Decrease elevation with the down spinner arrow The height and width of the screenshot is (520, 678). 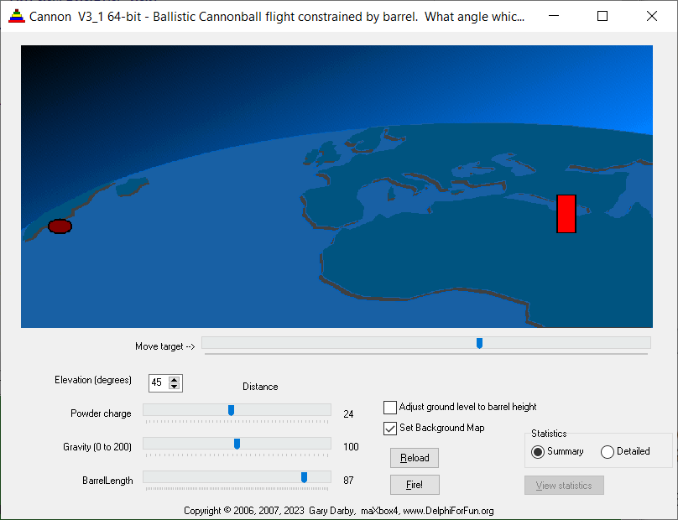click(x=174, y=387)
